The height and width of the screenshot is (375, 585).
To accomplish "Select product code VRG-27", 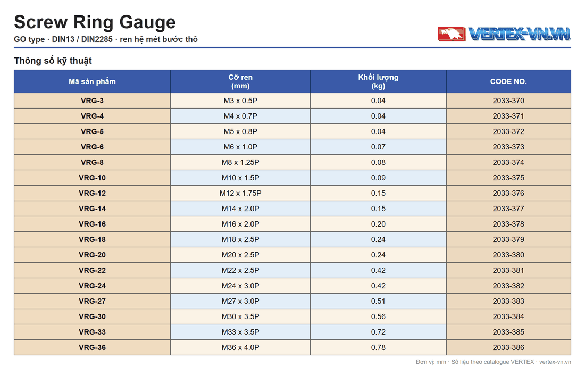I will [92, 301].
